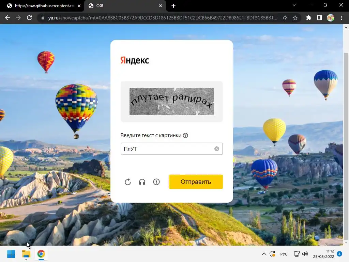Reload the current page
The height and width of the screenshot is (262, 349).
[x=29, y=18]
